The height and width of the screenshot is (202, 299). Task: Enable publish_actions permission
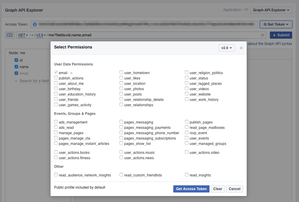(x=56, y=78)
